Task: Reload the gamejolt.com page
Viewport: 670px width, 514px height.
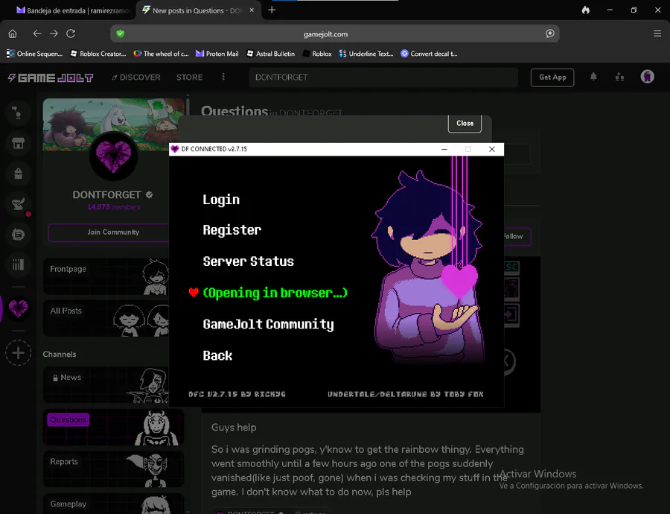Action: 71,34
